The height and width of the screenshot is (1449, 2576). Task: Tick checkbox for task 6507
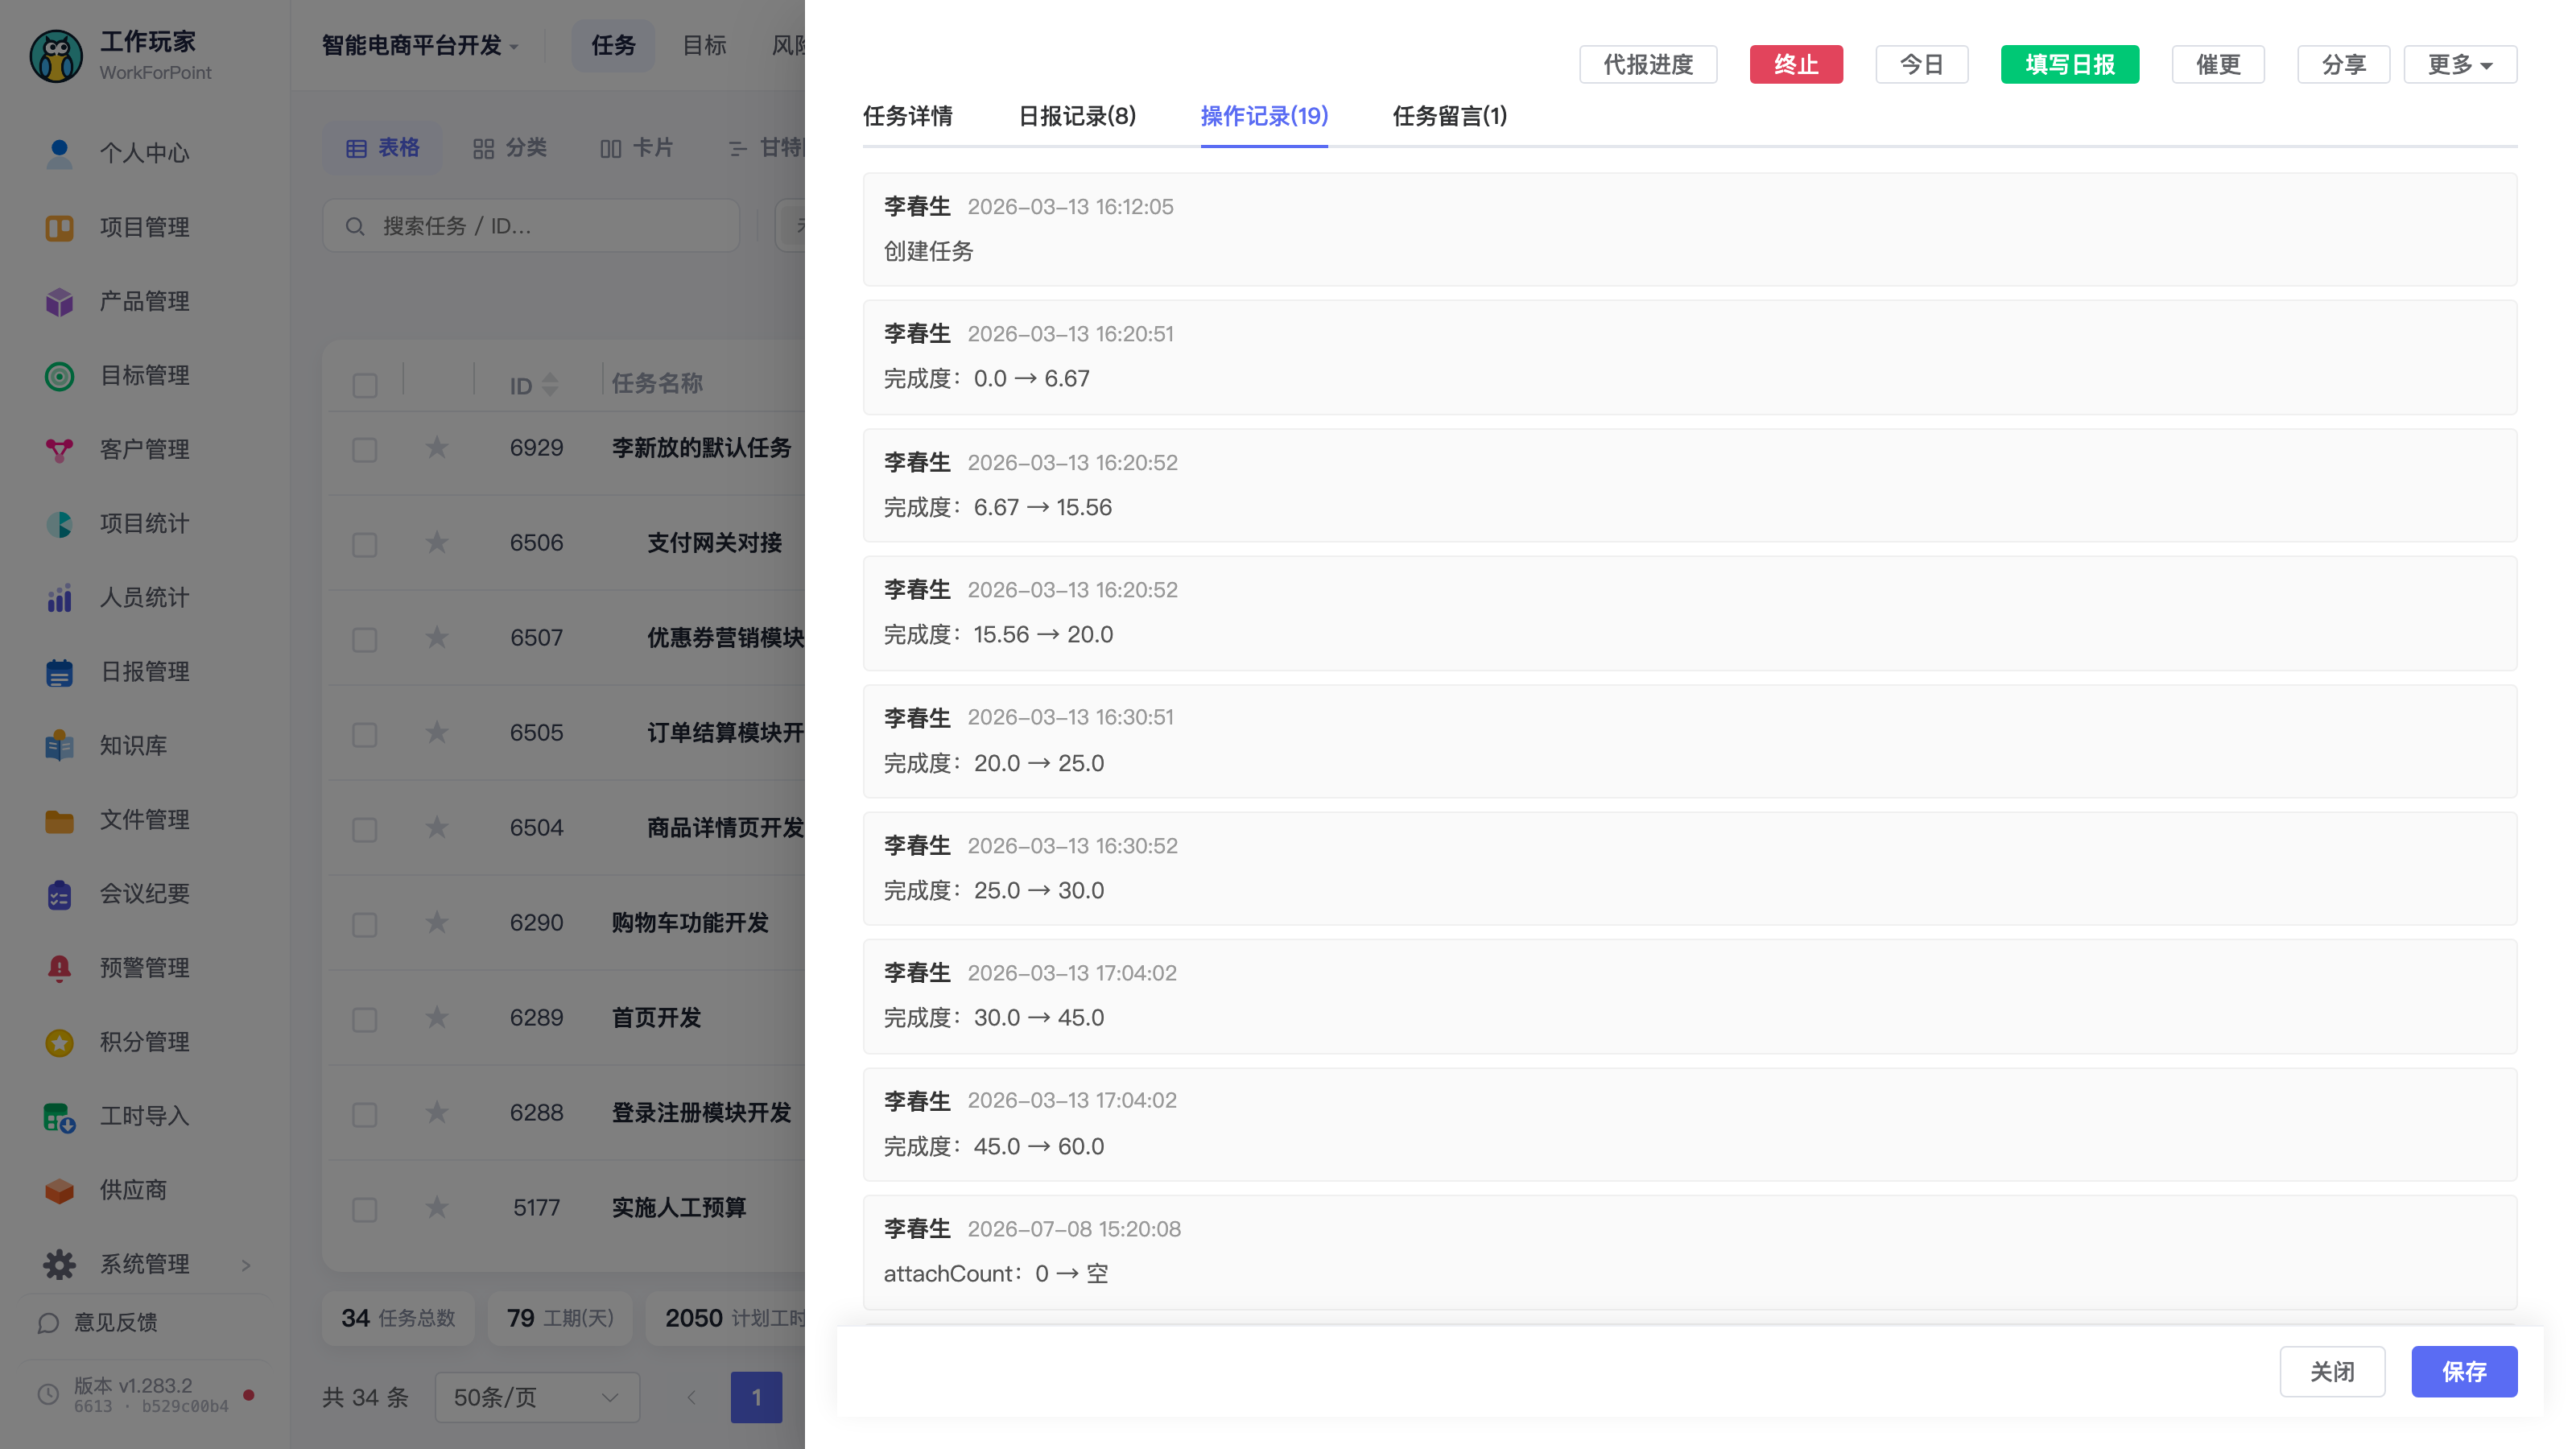coord(365,639)
